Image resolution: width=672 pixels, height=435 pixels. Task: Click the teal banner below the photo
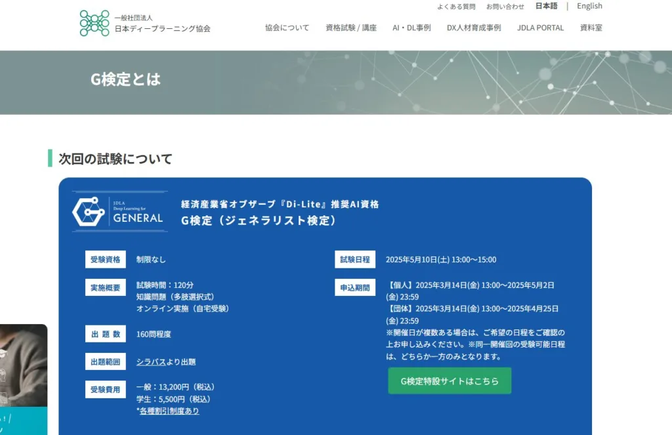(23, 421)
